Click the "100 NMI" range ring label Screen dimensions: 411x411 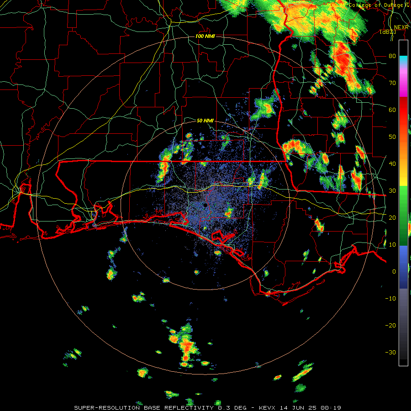205,36
